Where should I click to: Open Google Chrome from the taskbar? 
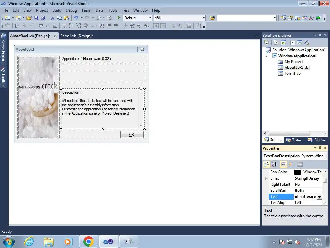click(88, 242)
